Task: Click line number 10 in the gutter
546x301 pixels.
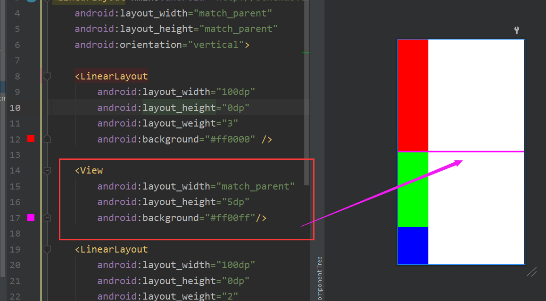Action: [x=15, y=108]
